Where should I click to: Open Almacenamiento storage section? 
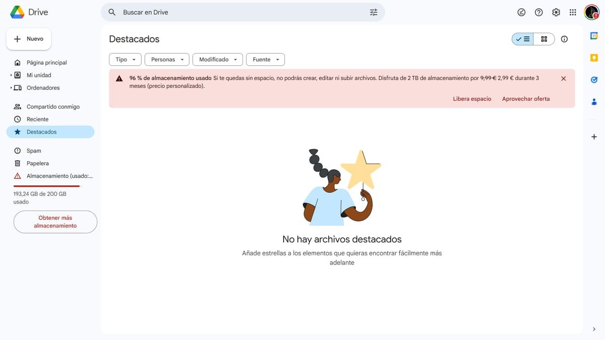[x=50, y=176]
